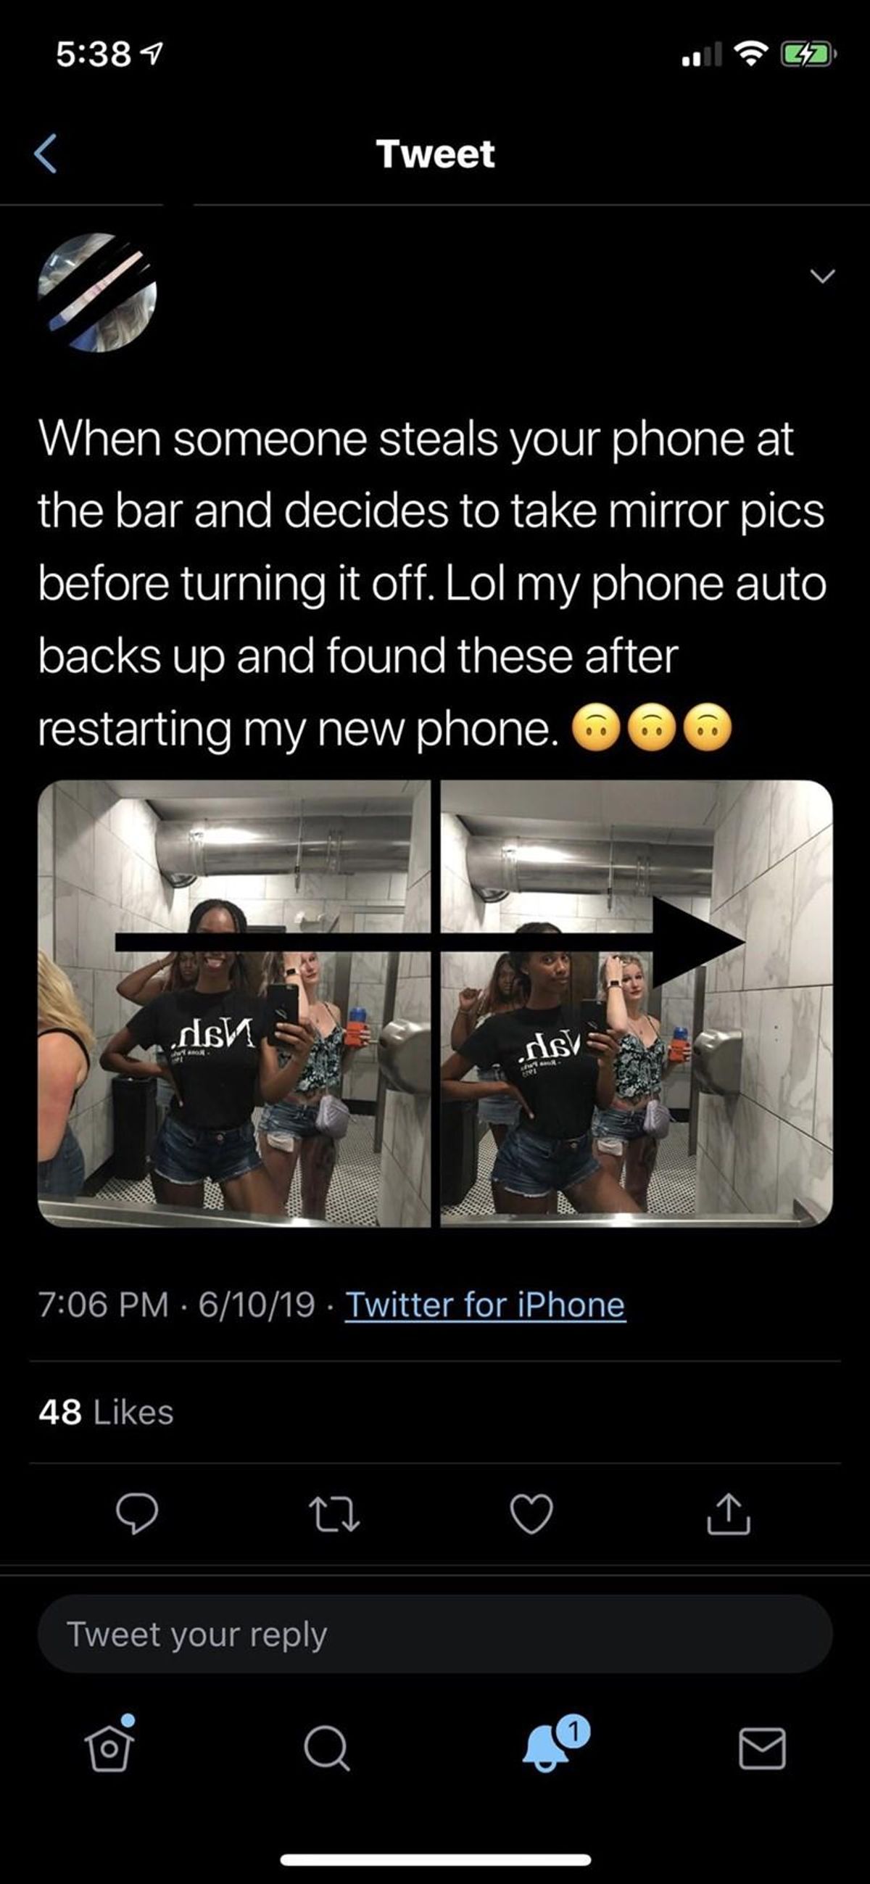Tap the 7:06 PM timestamp text
The height and width of the screenshot is (1884, 870).
103,1305
